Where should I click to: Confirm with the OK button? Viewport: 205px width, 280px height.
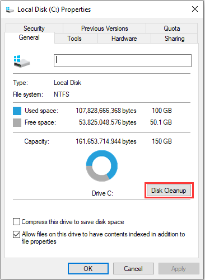88,268
